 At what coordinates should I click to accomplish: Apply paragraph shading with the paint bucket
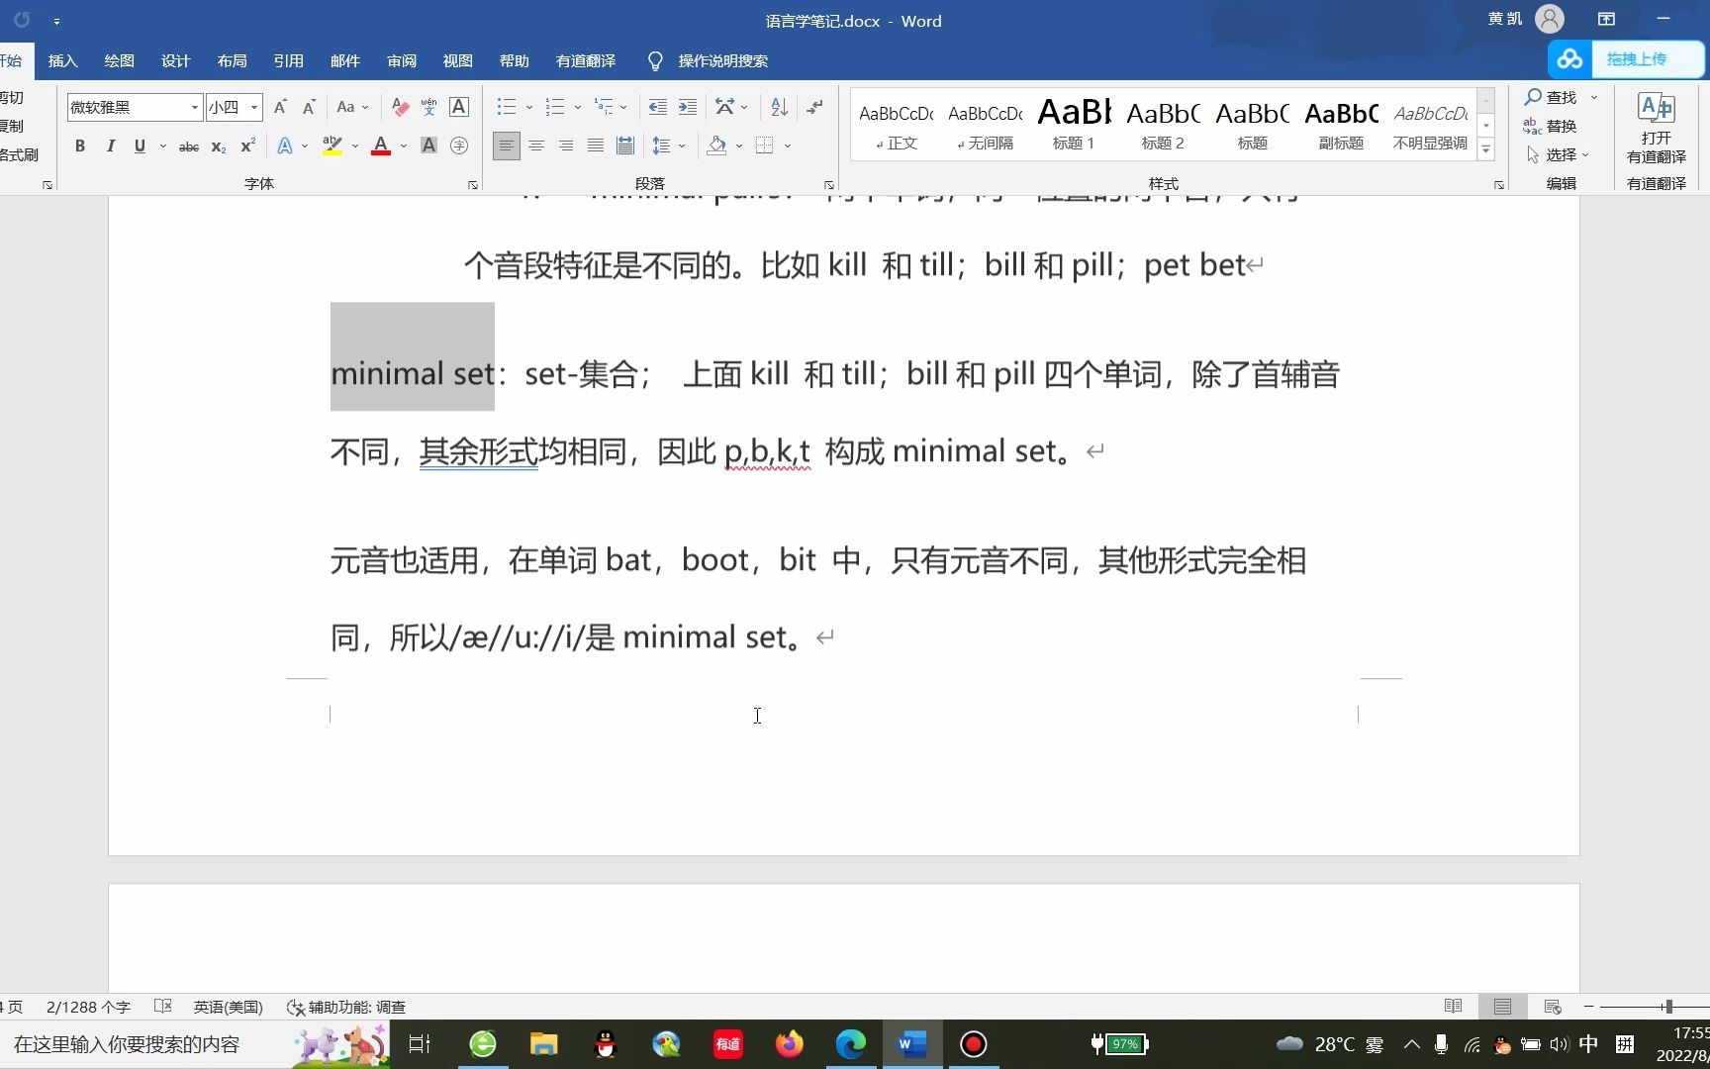point(716,146)
